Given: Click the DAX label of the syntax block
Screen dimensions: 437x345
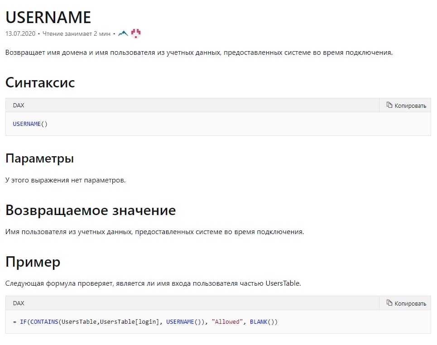Looking at the screenshot, I should [19, 105].
